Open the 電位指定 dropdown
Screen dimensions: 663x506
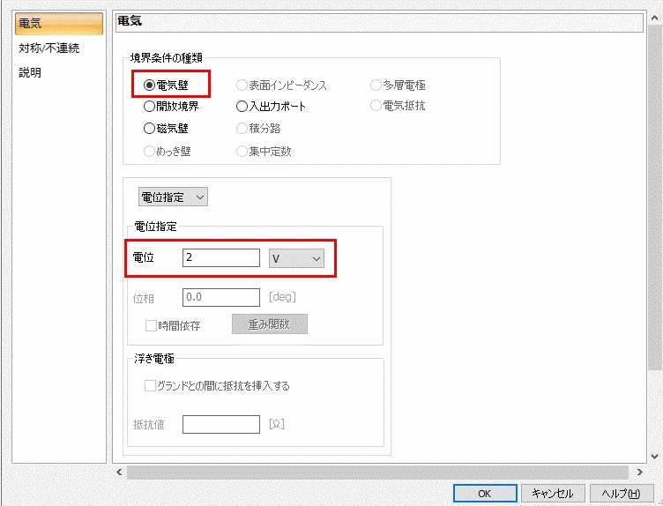coord(173,197)
